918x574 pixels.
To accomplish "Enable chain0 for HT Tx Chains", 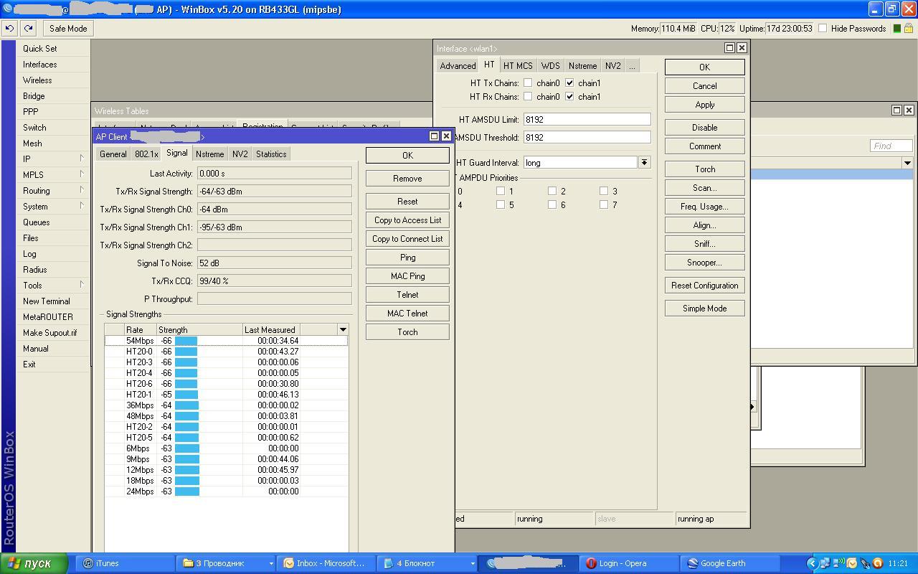I will click(528, 83).
